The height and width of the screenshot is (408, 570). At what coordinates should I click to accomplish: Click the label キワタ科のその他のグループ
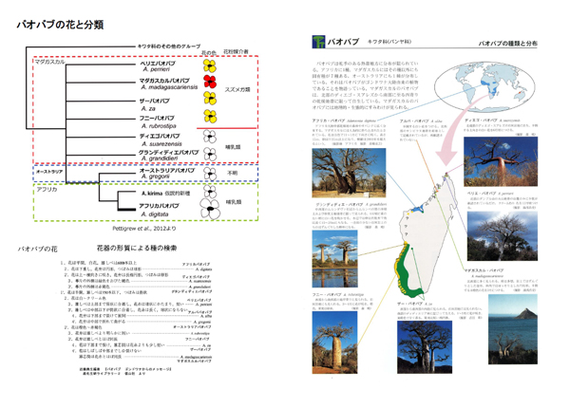(x=169, y=46)
